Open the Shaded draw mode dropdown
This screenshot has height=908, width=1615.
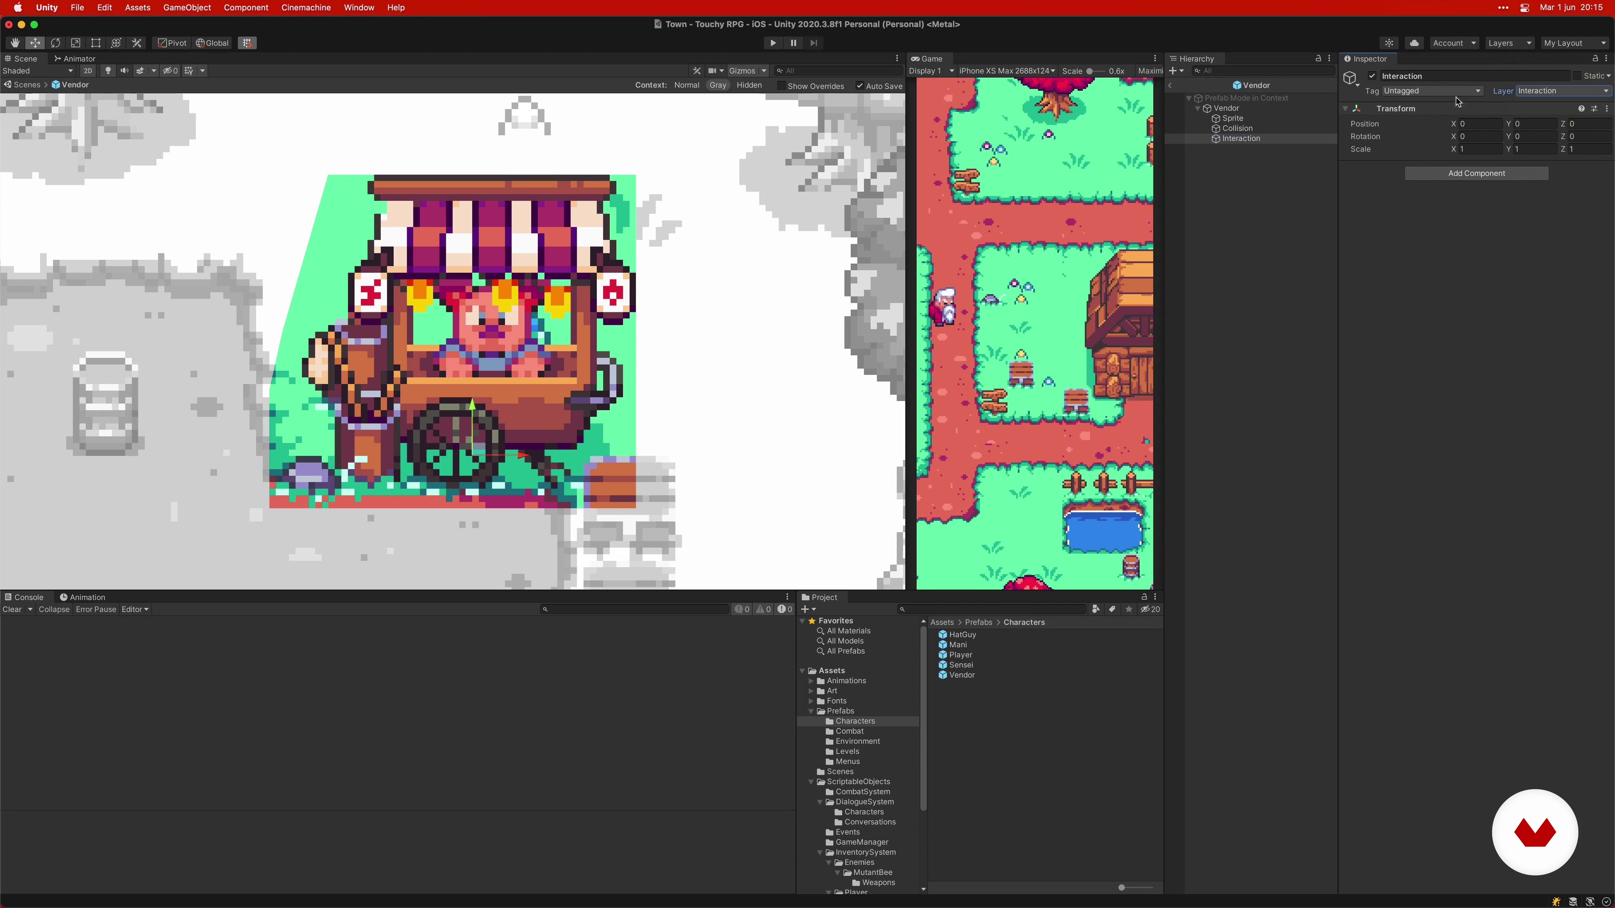[x=38, y=71]
